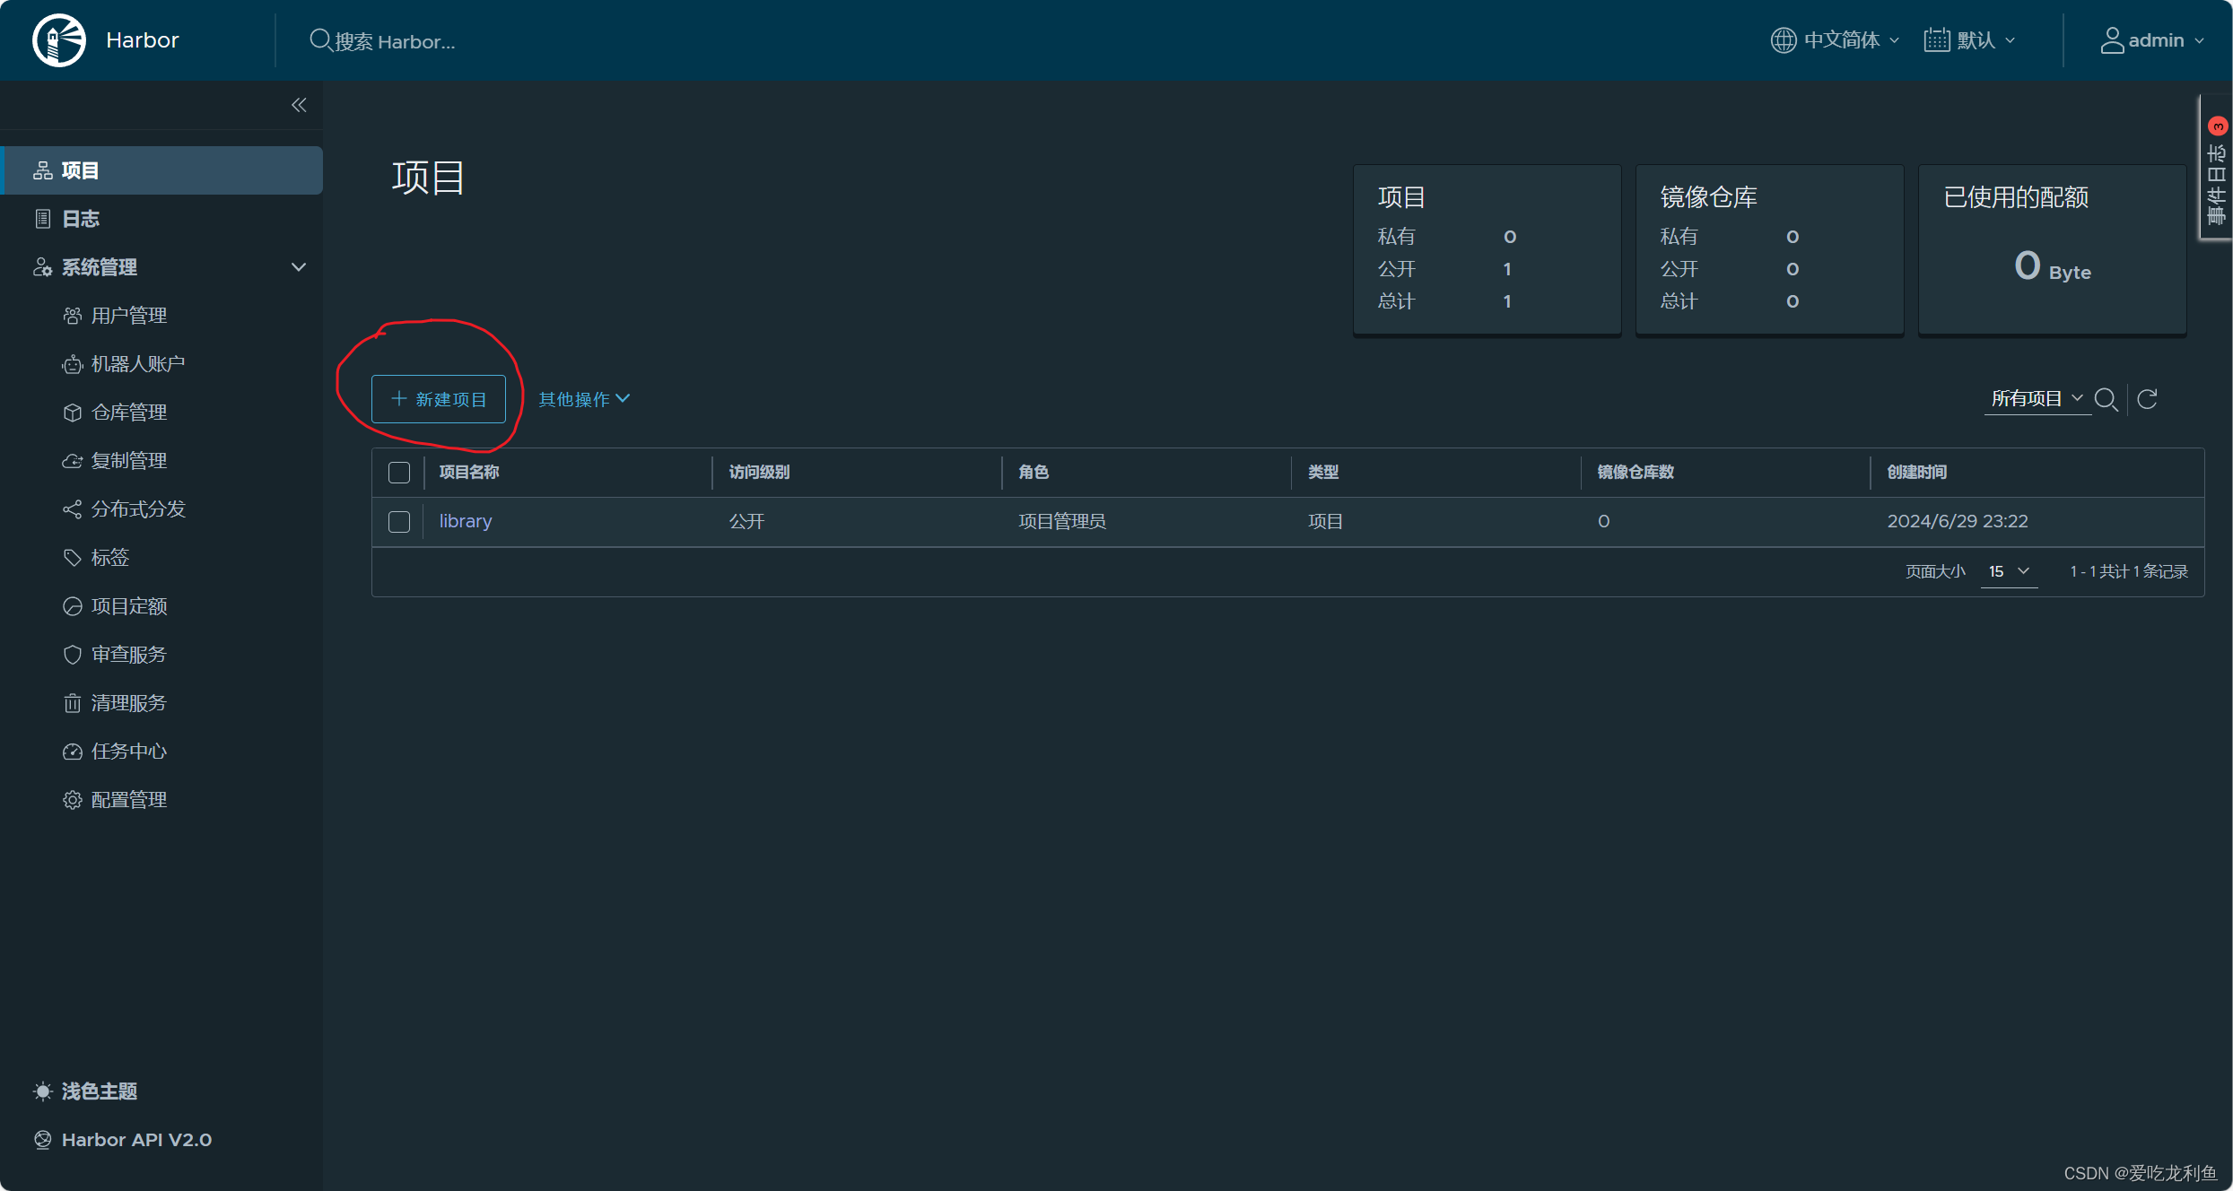The height and width of the screenshot is (1191, 2233).
Task: Check the library project row checkbox
Action: (x=399, y=522)
